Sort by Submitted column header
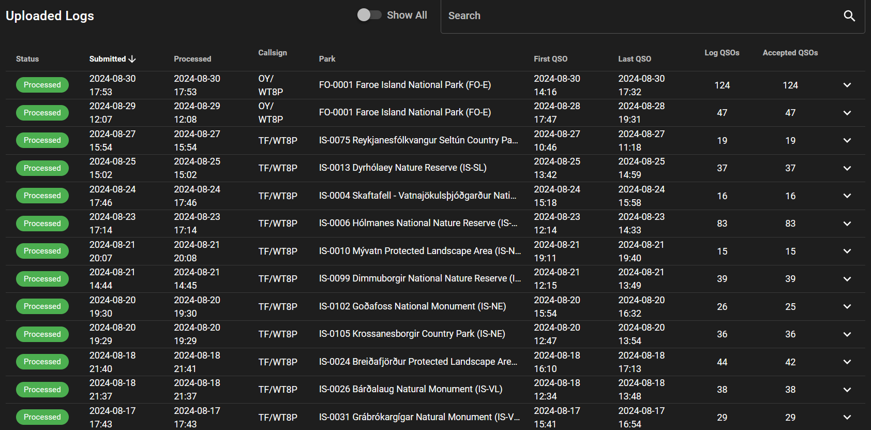 (108, 59)
